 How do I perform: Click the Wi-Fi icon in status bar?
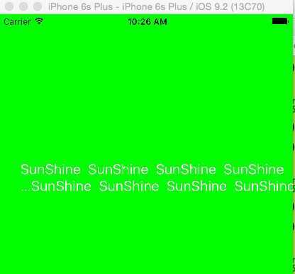(39, 21)
